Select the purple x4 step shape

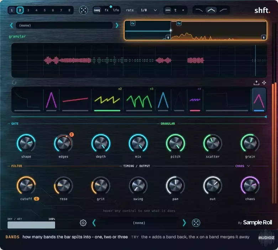pos(195,100)
